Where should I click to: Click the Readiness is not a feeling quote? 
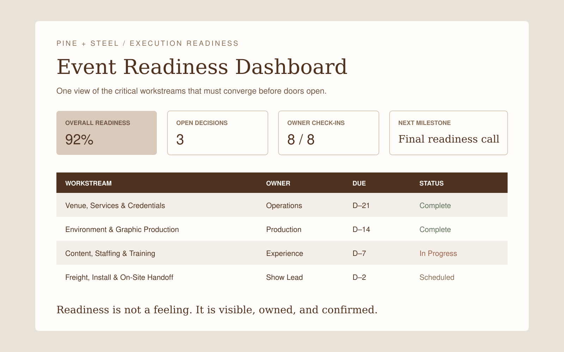click(x=217, y=310)
